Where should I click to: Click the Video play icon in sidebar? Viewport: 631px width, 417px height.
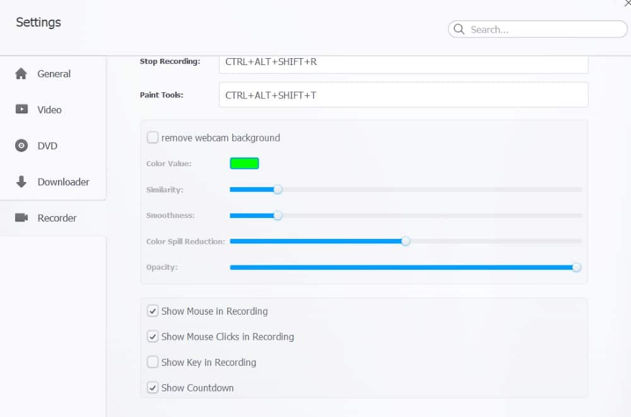coord(21,109)
